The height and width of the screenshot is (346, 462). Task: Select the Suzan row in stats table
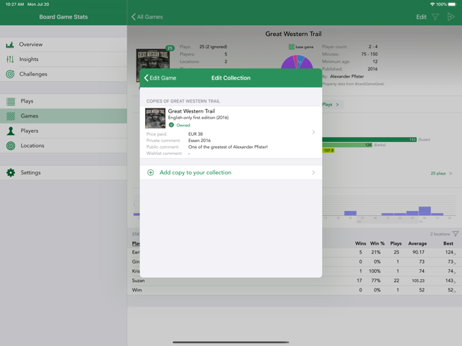pyautogui.click(x=295, y=281)
